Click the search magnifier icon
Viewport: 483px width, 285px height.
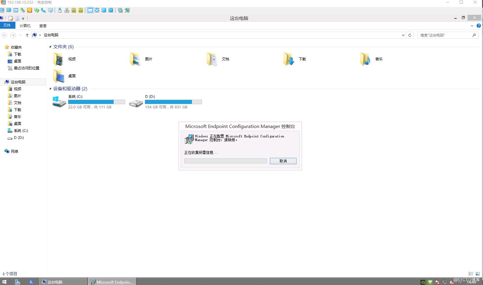point(474,35)
